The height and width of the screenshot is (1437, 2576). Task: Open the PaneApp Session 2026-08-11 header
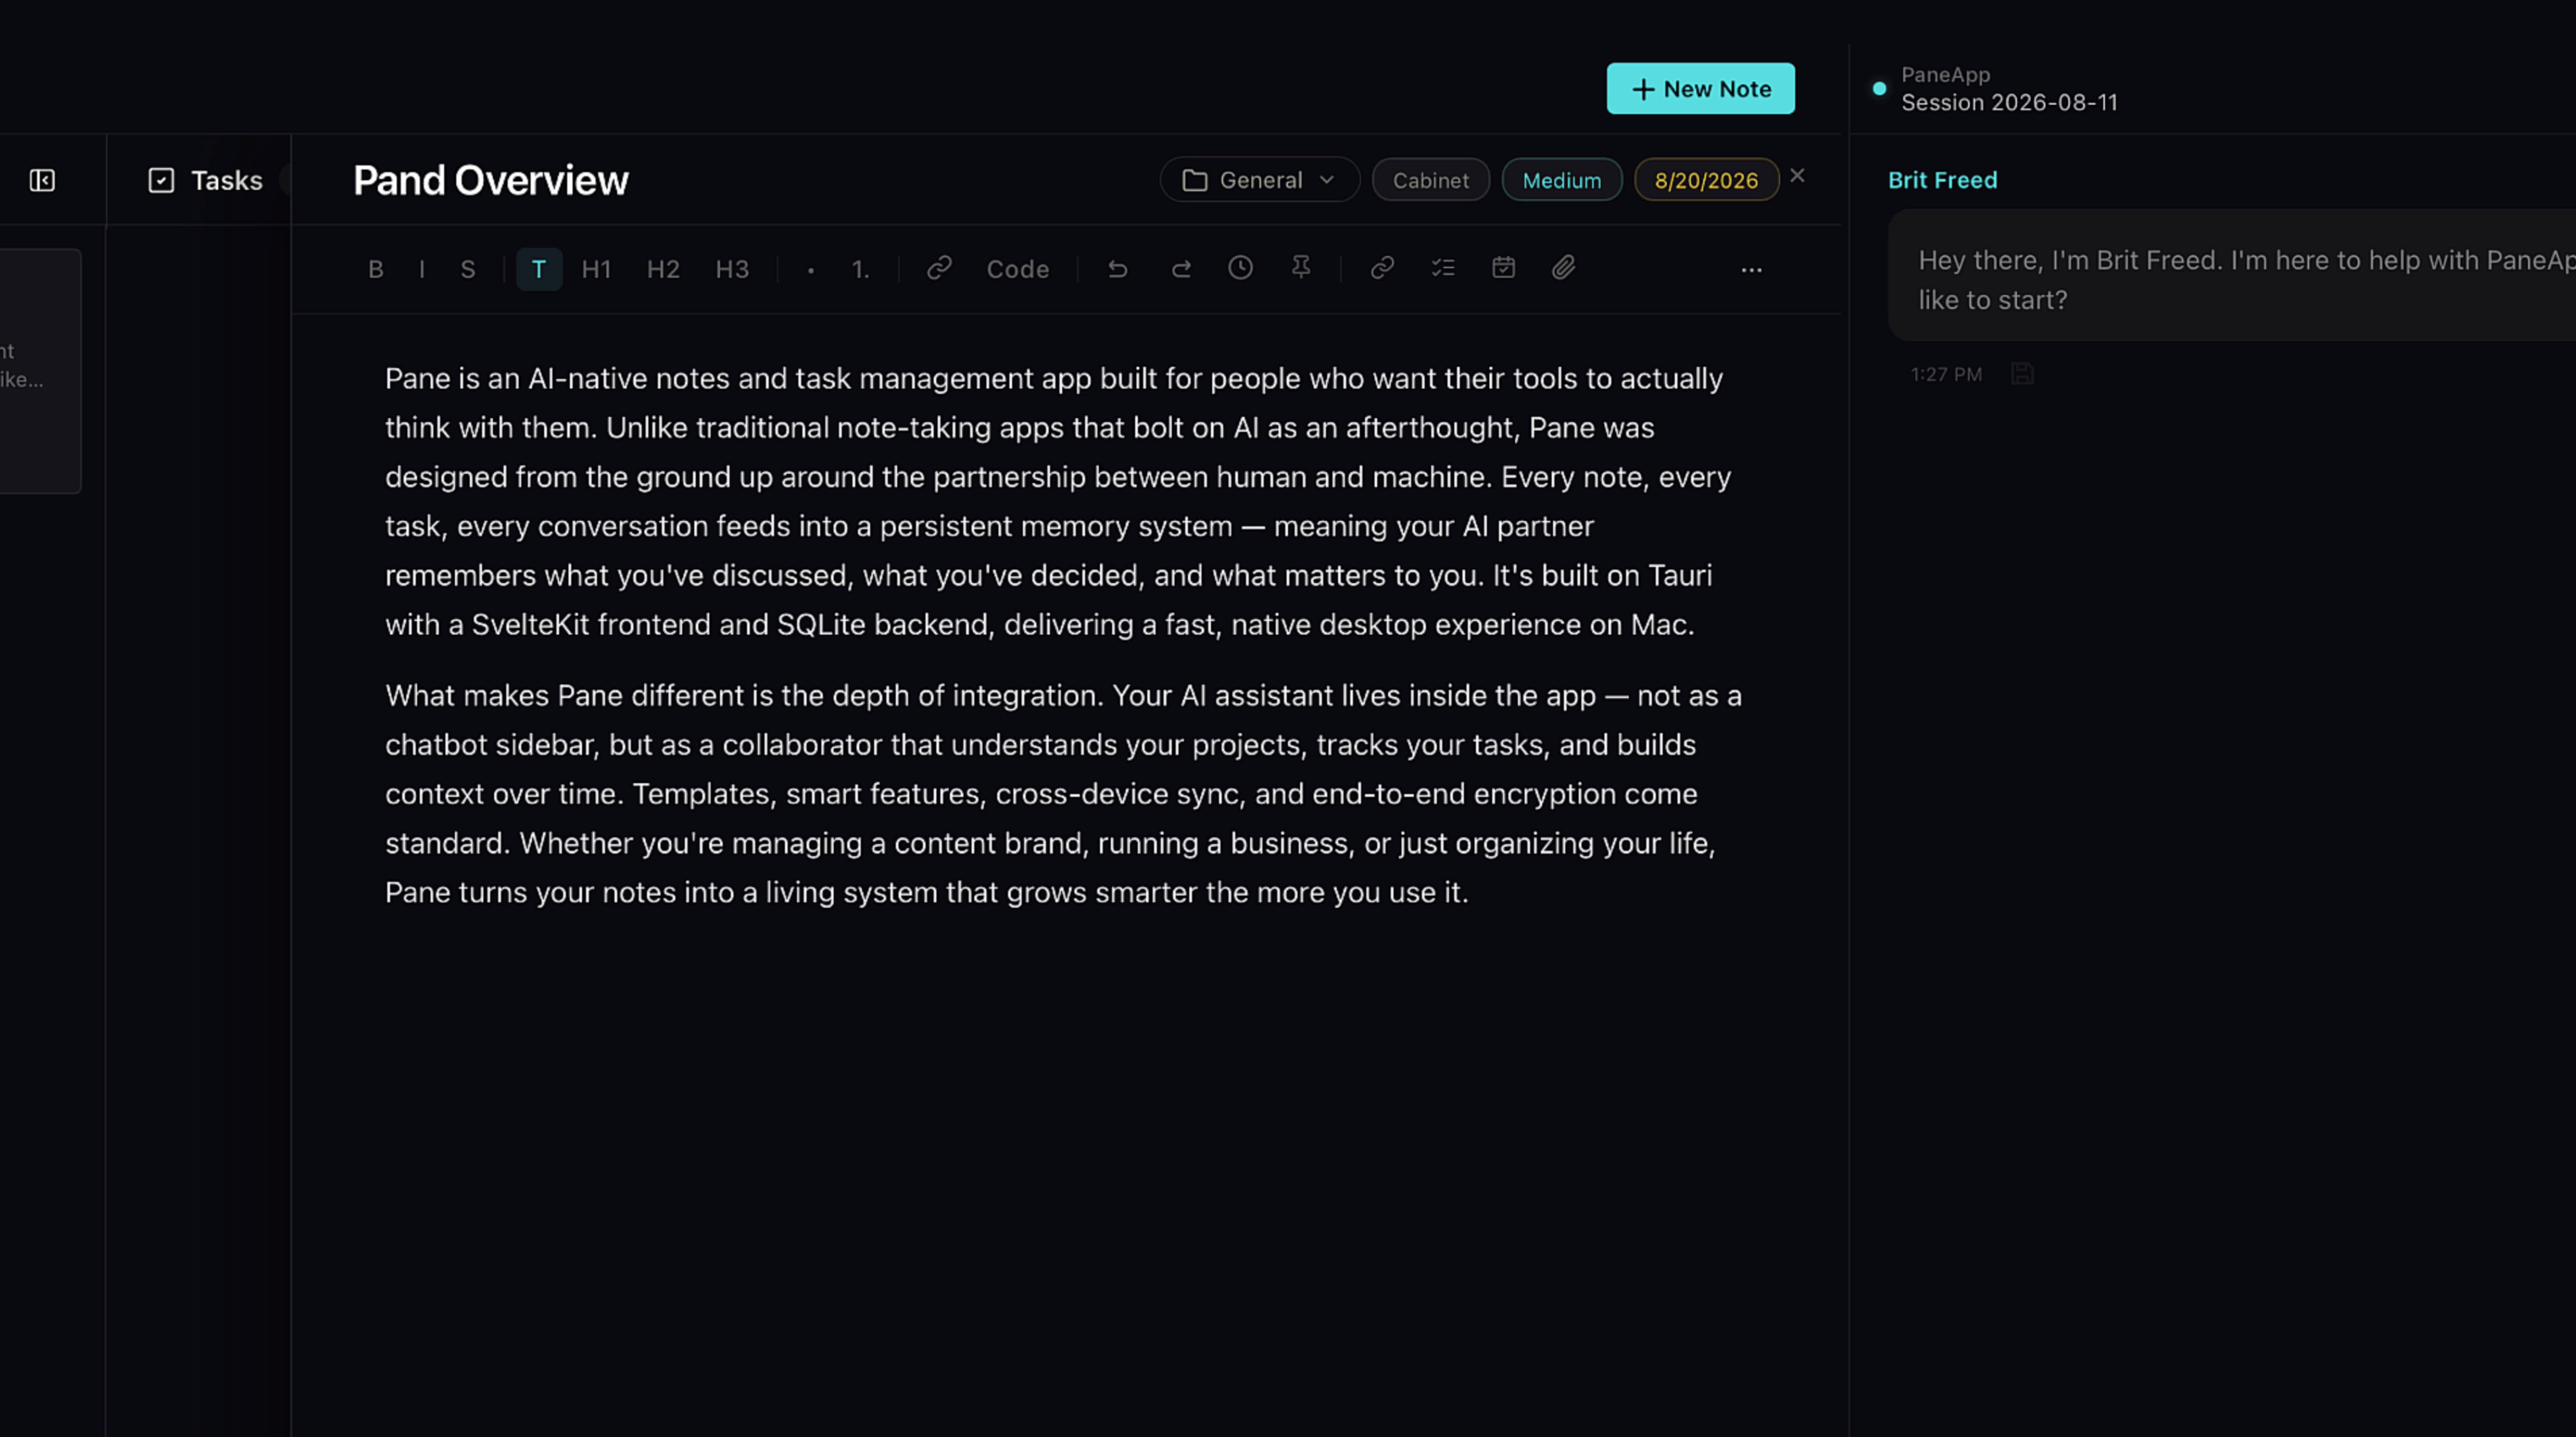pyautogui.click(x=2009, y=88)
